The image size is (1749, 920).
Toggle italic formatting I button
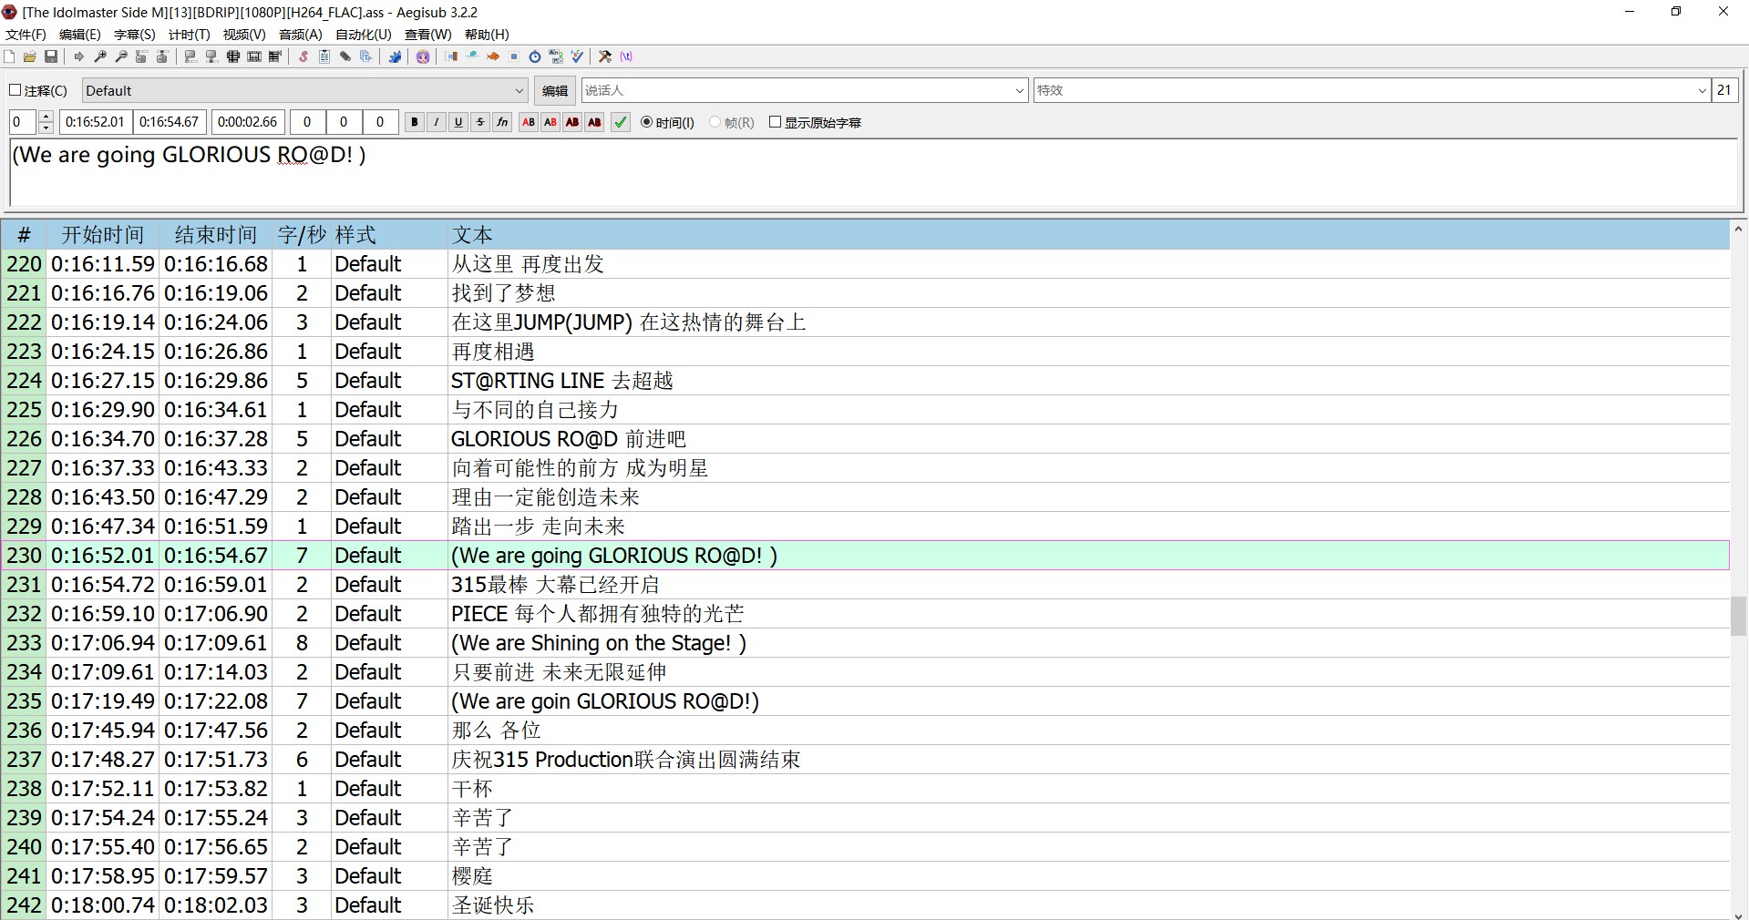click(x=437, y=122)
